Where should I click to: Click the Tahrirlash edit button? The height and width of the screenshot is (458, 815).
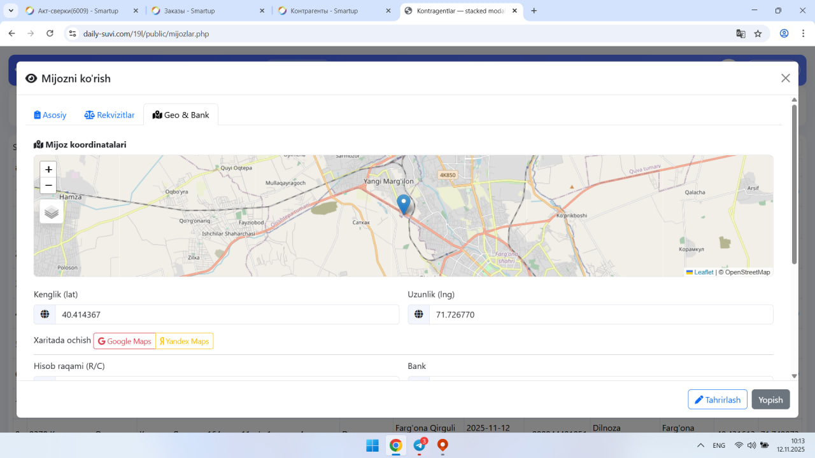click(717, 399)
